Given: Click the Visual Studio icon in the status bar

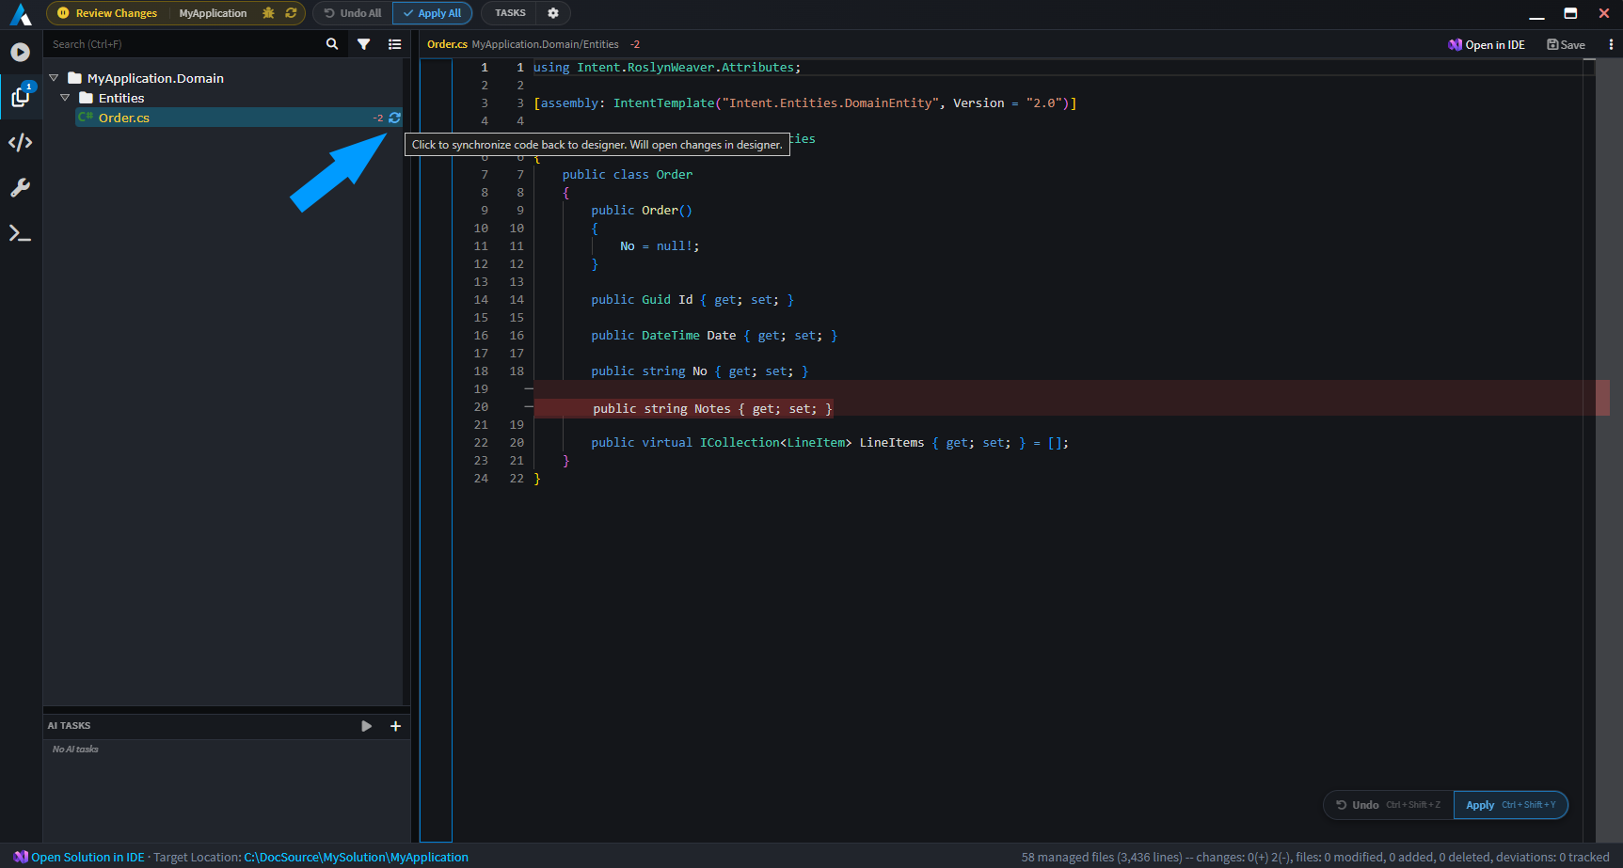Looking at the screenshot, I should pos(21,857).
